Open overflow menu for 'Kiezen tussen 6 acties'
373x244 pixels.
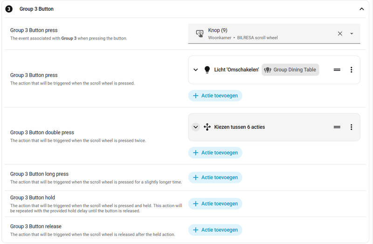351,127
